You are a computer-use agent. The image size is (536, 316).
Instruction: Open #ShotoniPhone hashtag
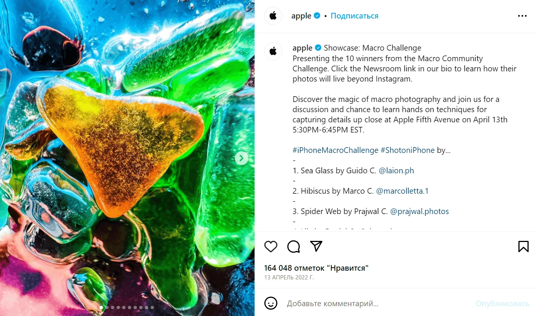(x=407, y=150)
